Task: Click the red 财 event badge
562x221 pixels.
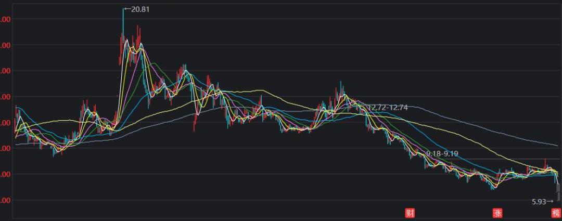Action: 410,213
